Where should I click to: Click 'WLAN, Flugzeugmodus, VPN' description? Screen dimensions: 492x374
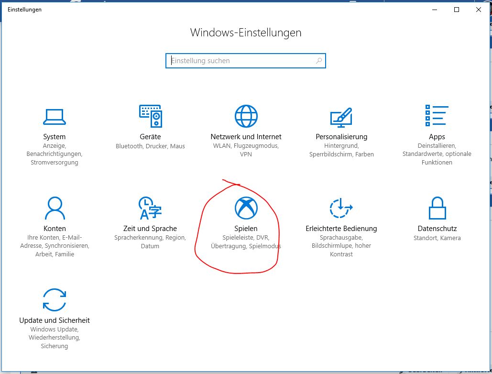246,150
